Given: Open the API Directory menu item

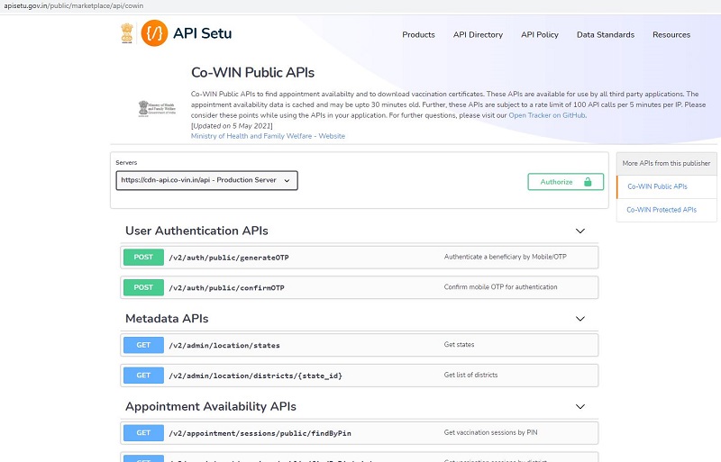Looking at the screenshot, I should pyautogui.click(x=478, y=34).
